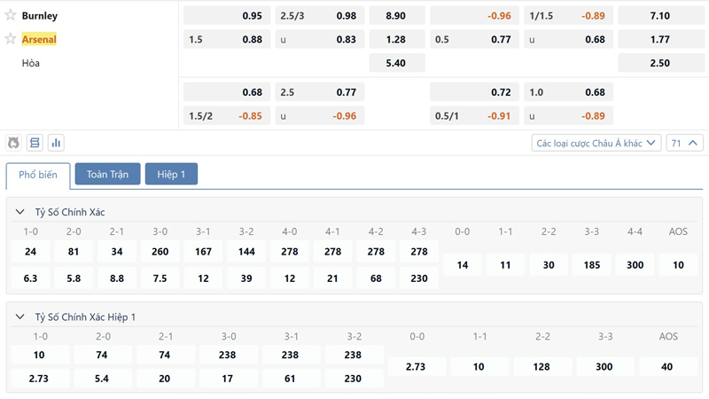Screen dimensions: 709x399
Task: Select the Burnley win odds 8.90
Action: tap(397, 15)
